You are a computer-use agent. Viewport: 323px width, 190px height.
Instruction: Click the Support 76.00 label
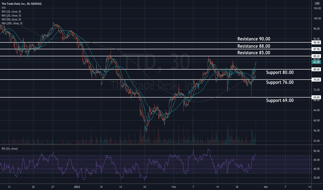coord(280,82)
